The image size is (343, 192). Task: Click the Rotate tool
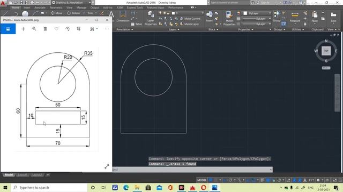click(x=73, y=13)
